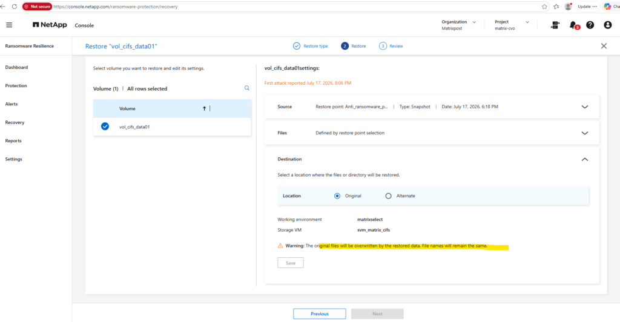Click the Volume column header
The height and width of the screenshot is (322, 620).
tap(127, 108)
